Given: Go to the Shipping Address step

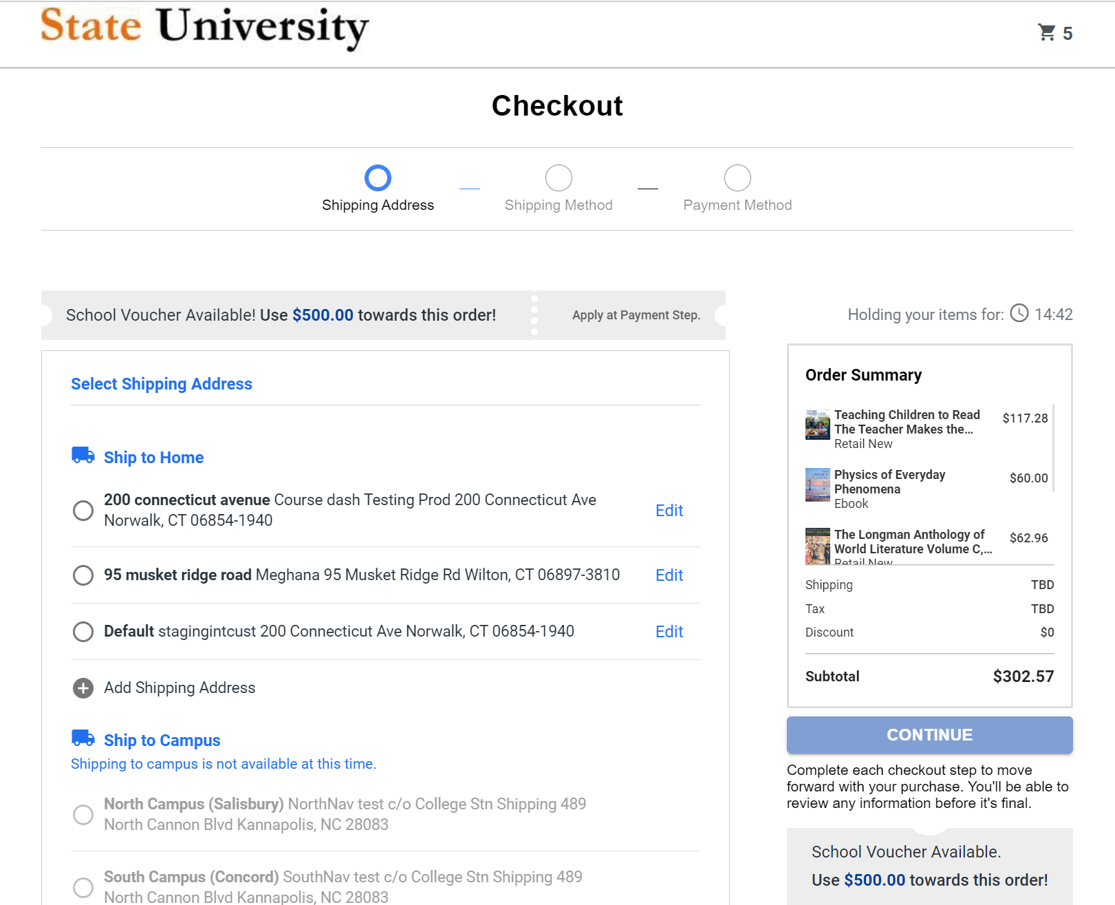Looking at the screenshot, I should [x=378, y=178].
